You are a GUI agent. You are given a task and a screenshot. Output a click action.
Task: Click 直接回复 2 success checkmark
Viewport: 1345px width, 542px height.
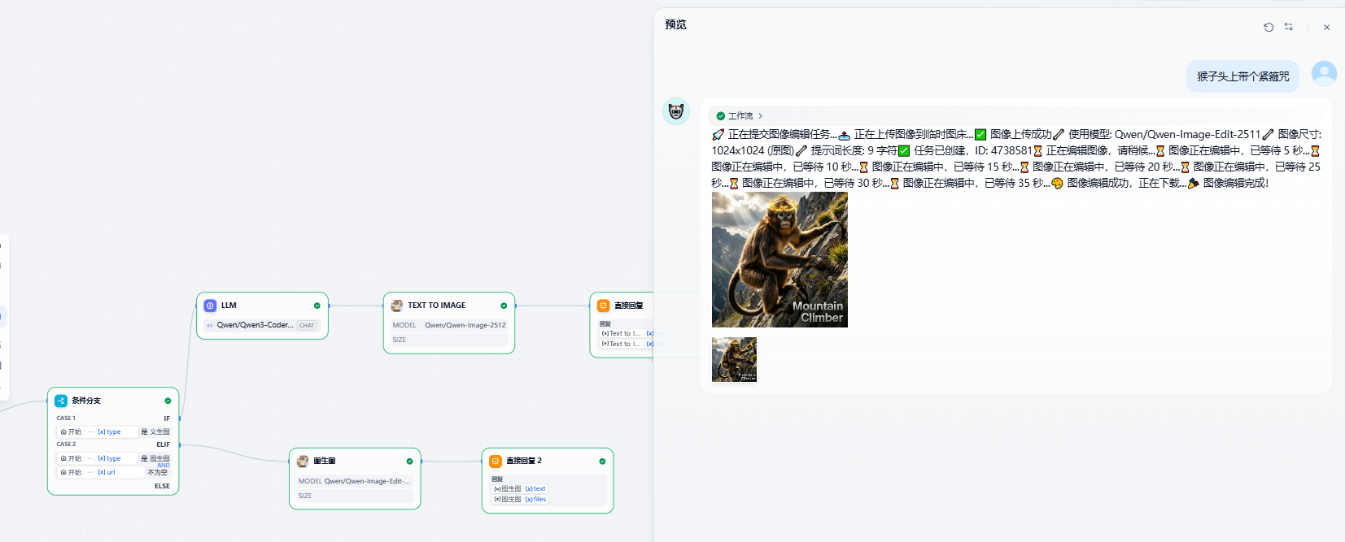pyautogui.click(x=602, y=461)
